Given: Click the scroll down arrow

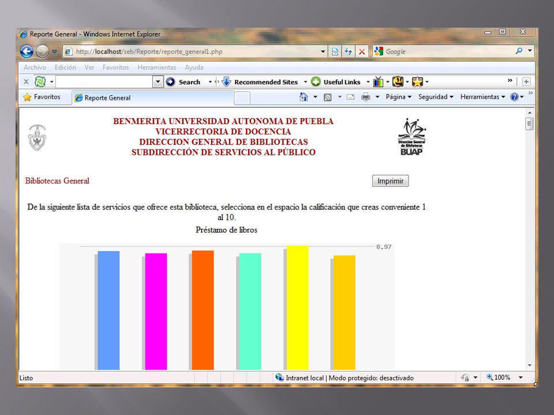Looking at the screenshot, I should point(530,365).
